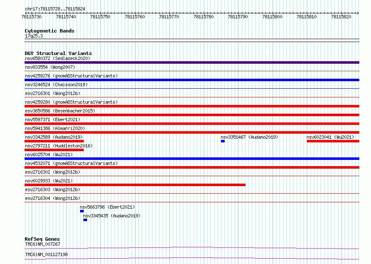This screenshot has width=371, height=264.
Task: Click esv2716304 (Wong2012b) label
Action: 53,198
